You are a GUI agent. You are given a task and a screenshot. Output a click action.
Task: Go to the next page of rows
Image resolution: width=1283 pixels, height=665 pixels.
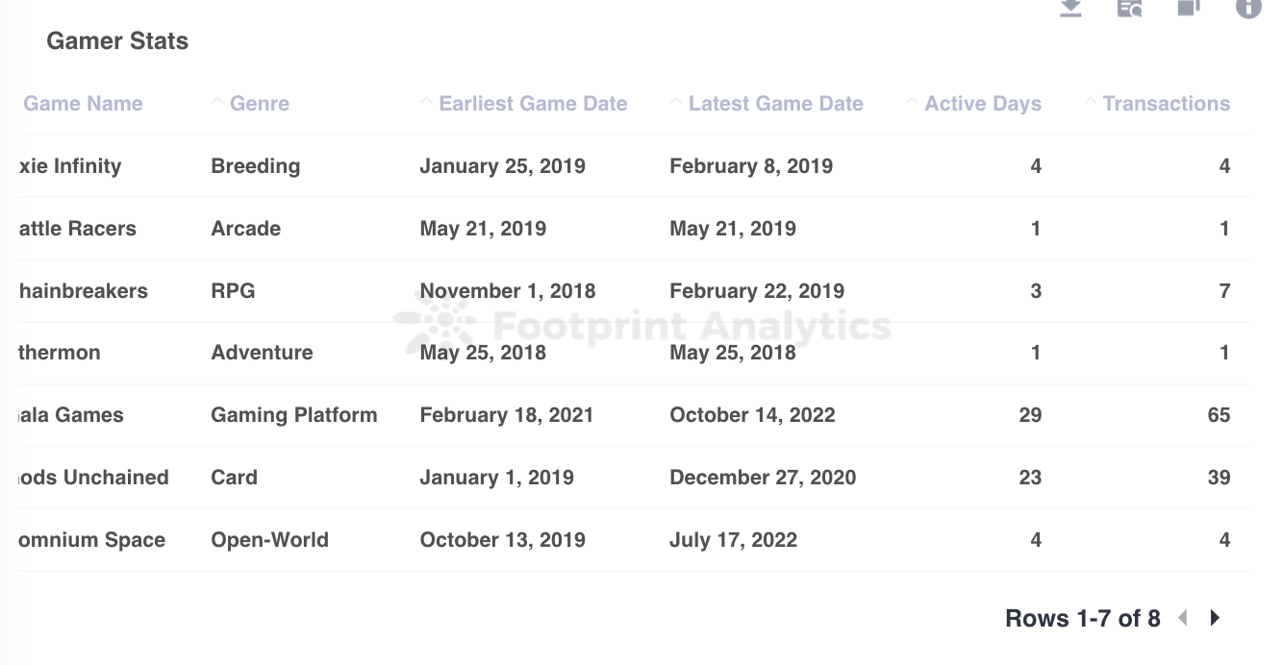(1215, 618)
